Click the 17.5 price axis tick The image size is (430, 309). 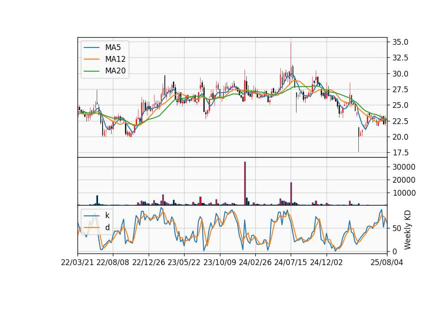tap(400, 153)
